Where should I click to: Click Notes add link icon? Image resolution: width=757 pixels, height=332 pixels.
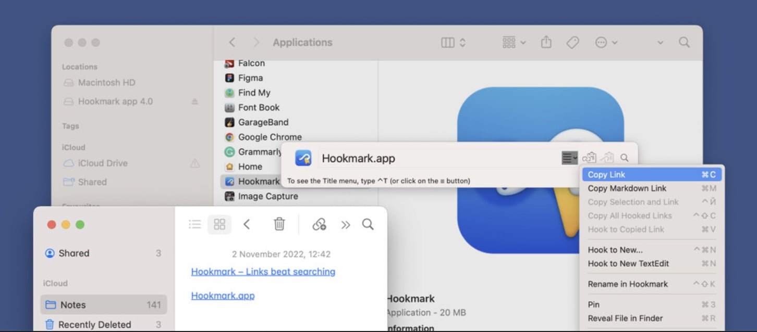[319, 224]
